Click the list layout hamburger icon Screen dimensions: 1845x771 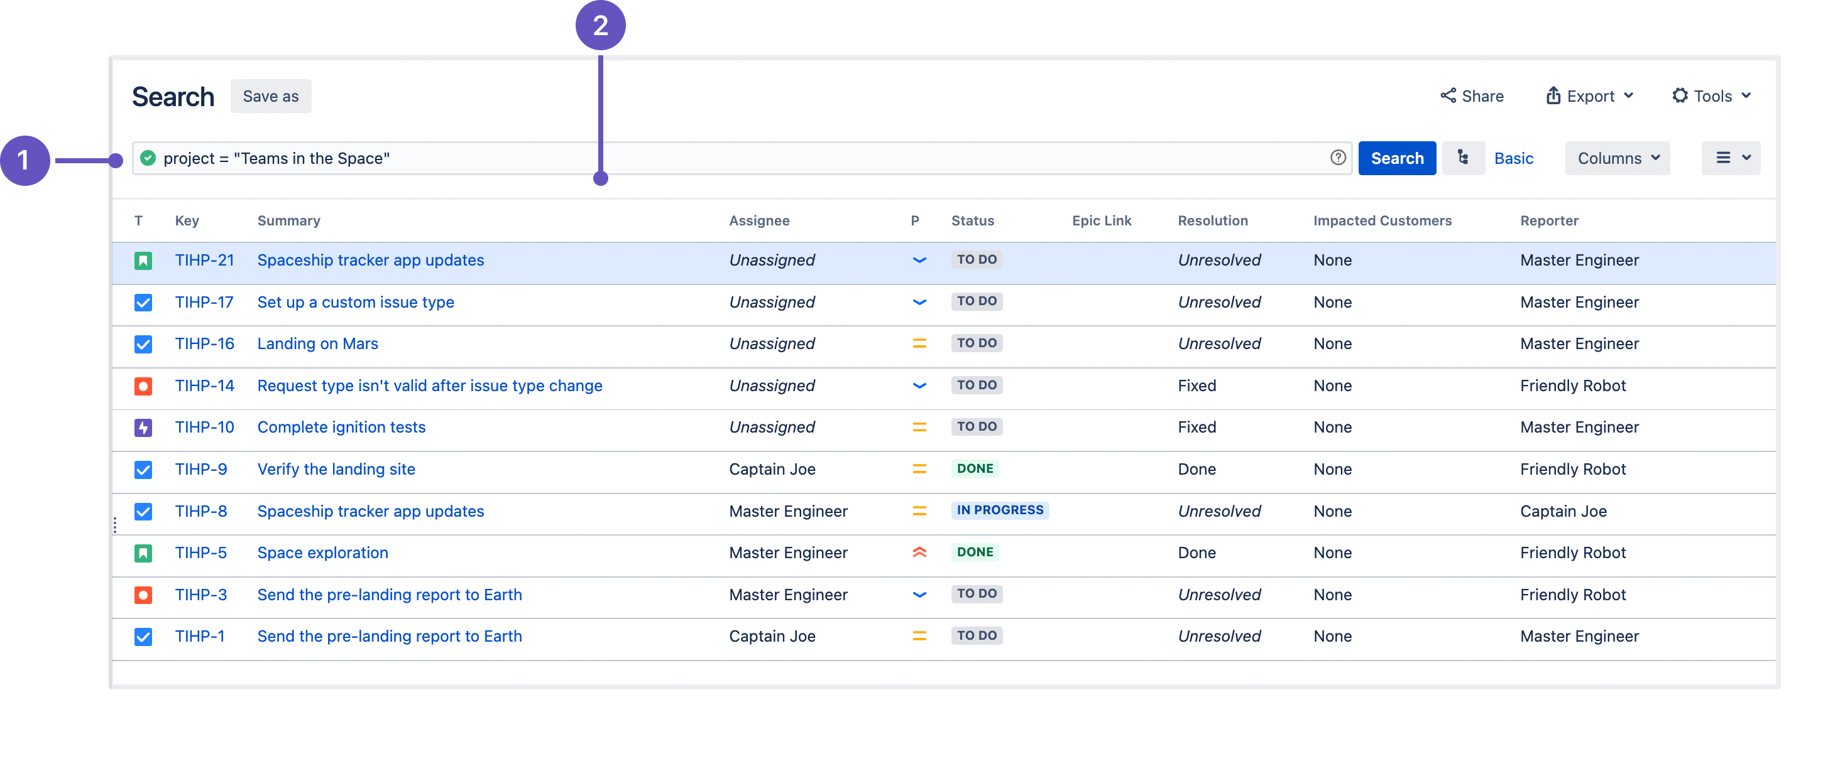click(x=1723, y=158)
